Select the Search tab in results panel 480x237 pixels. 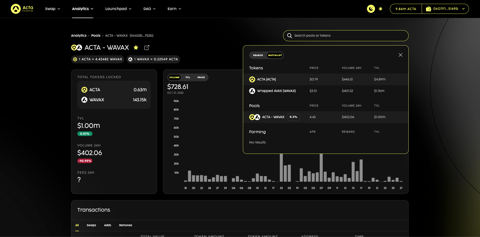(x=258, y=55)
